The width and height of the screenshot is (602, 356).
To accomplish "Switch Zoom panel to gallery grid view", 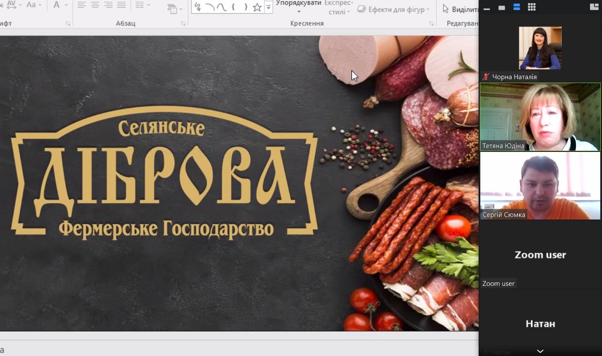I will (531, 7).
